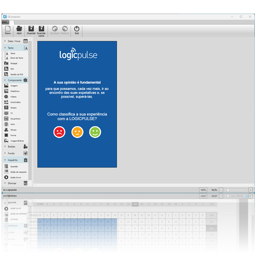
Task: Insert a SlideShow component
Action: (x=15, y=91)
